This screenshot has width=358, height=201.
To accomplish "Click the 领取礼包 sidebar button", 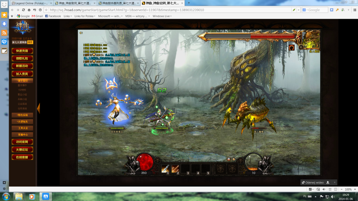I will coord(22,58).
